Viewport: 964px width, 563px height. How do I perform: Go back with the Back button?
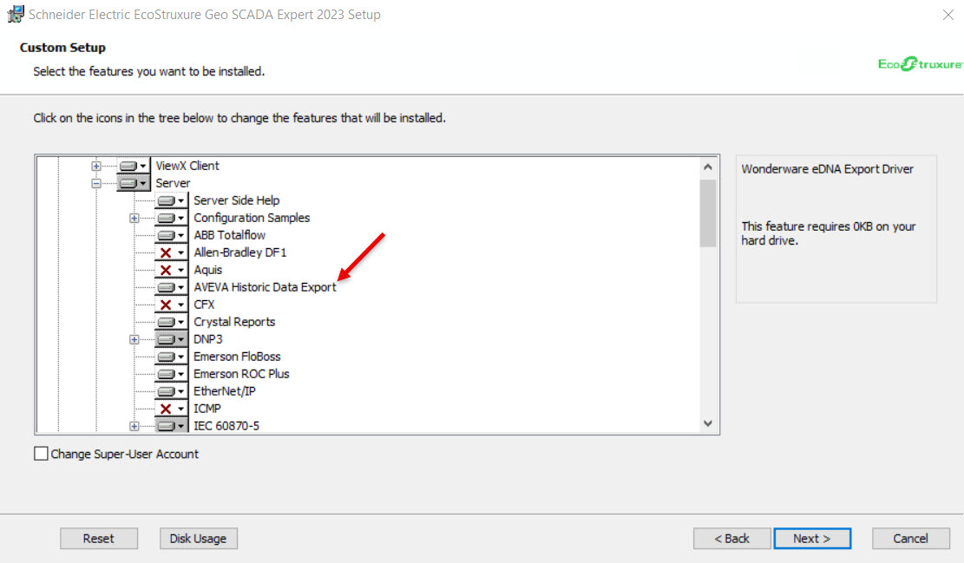(731, 539)
